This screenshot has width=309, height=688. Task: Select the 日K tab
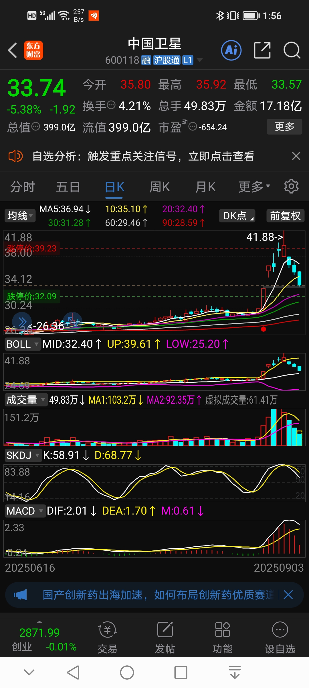[x=114, y=187]
